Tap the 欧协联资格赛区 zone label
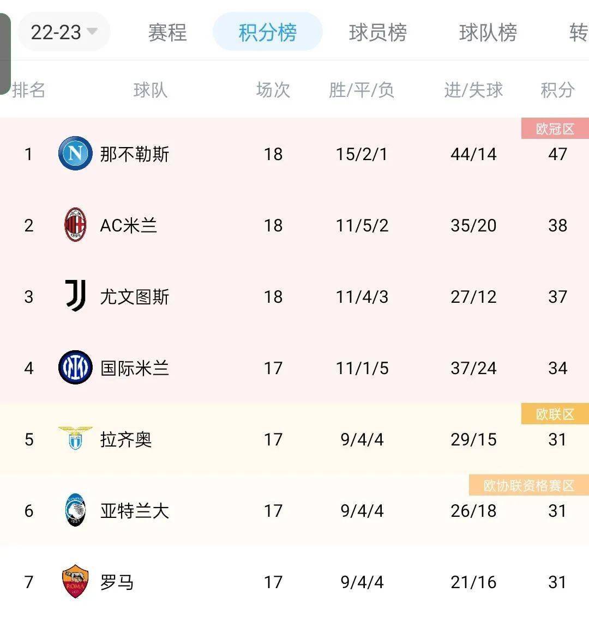This screenshot has width=589, height=623. point(528,485)
